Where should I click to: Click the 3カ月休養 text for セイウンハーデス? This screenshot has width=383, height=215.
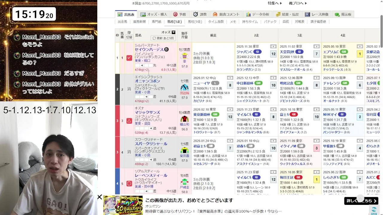click(202, 54)
